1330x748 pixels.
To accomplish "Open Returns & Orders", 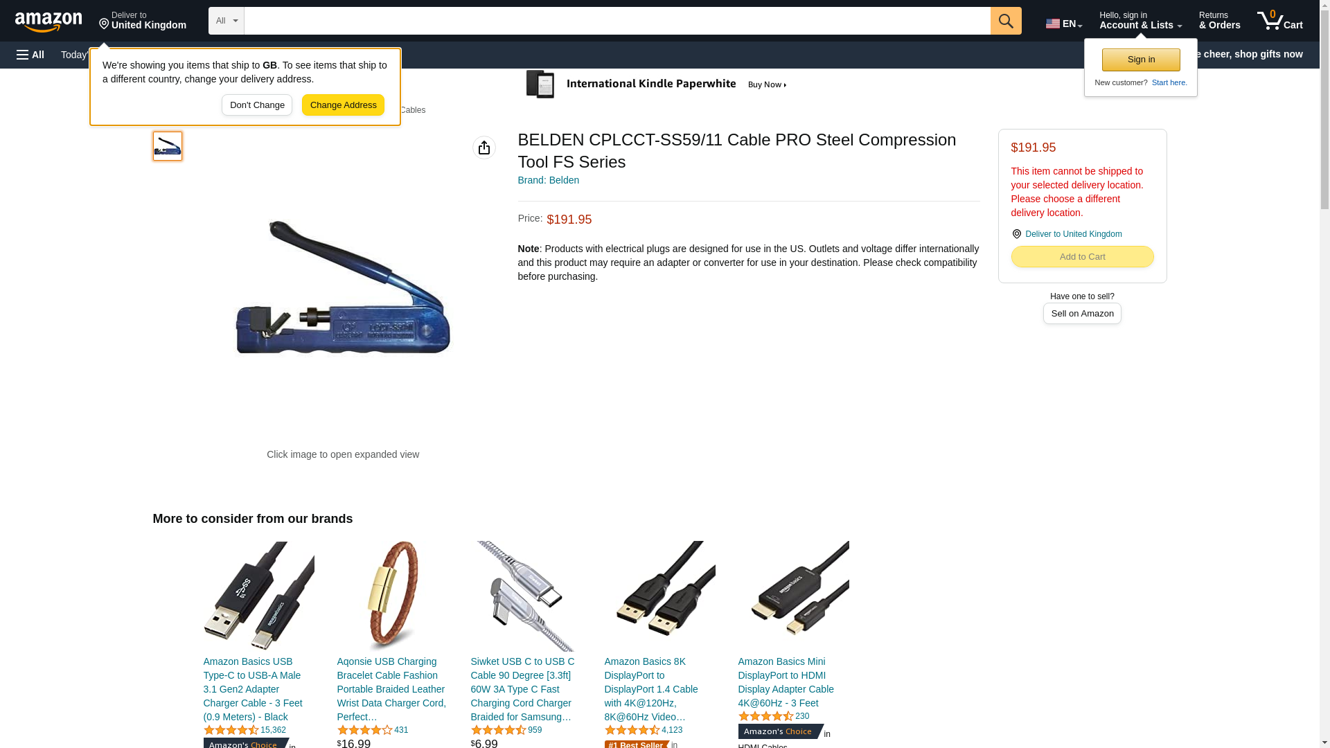I will coord(1219,21).
